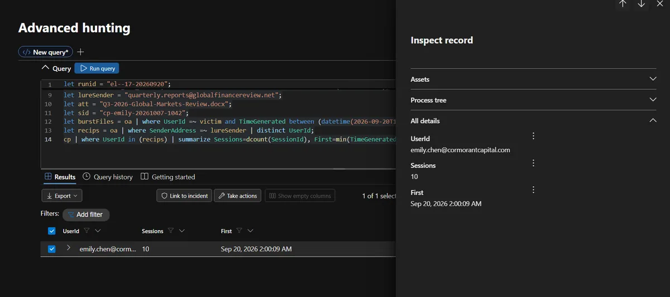Open more options for First field
The width and height of the screenshot is (670, 297).
533,189
